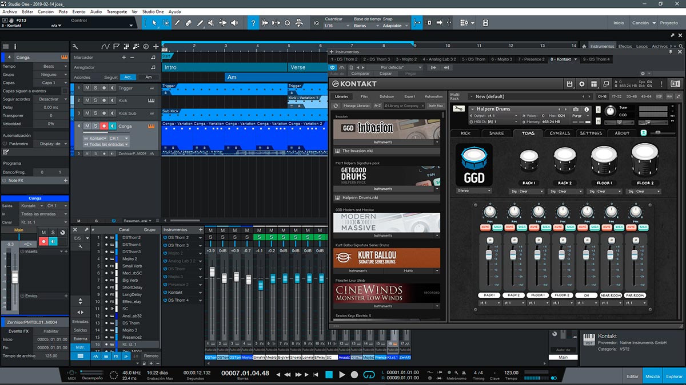Adjust the RACK 1 PAN knob
Screen dimensions: 686x385
(x=489, y=212)
